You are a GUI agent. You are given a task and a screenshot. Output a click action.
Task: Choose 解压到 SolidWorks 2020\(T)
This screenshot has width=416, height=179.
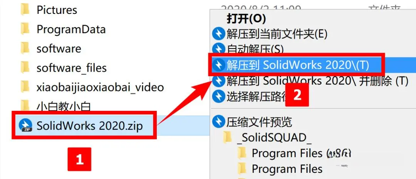tap(297, 65)
